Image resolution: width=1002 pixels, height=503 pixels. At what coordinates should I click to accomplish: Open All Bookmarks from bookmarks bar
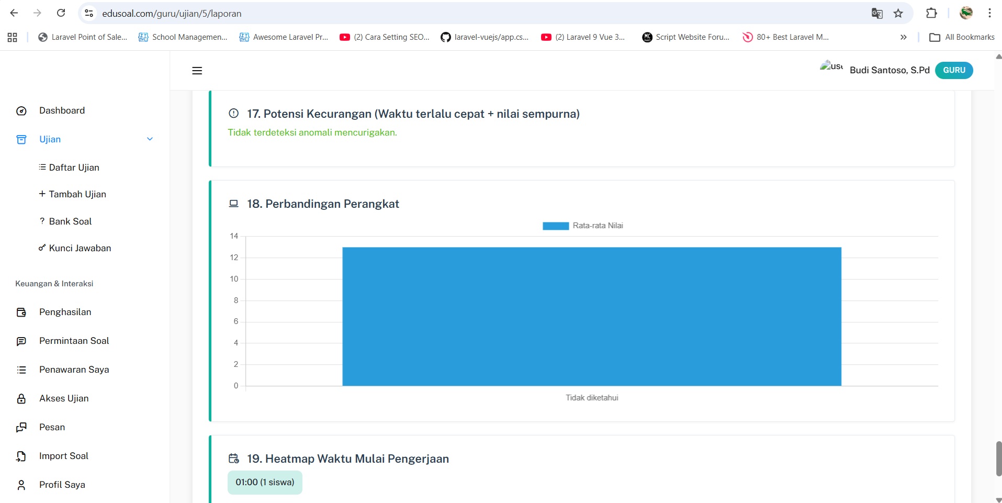click(x=962, y=37)
